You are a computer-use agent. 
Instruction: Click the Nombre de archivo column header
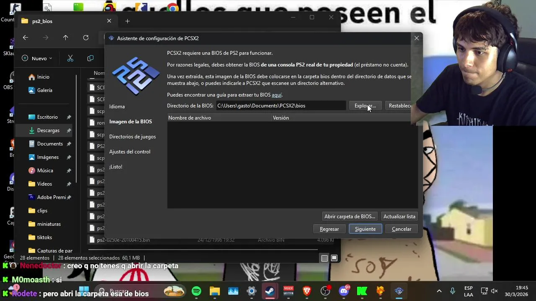pyautogui.click(x=219, y=118)
